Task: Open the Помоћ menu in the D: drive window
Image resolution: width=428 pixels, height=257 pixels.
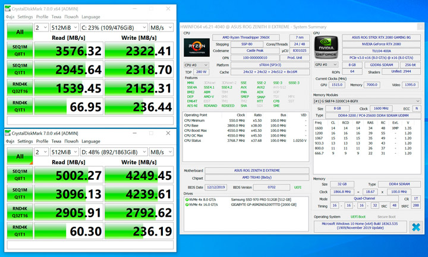Action: 71,141
